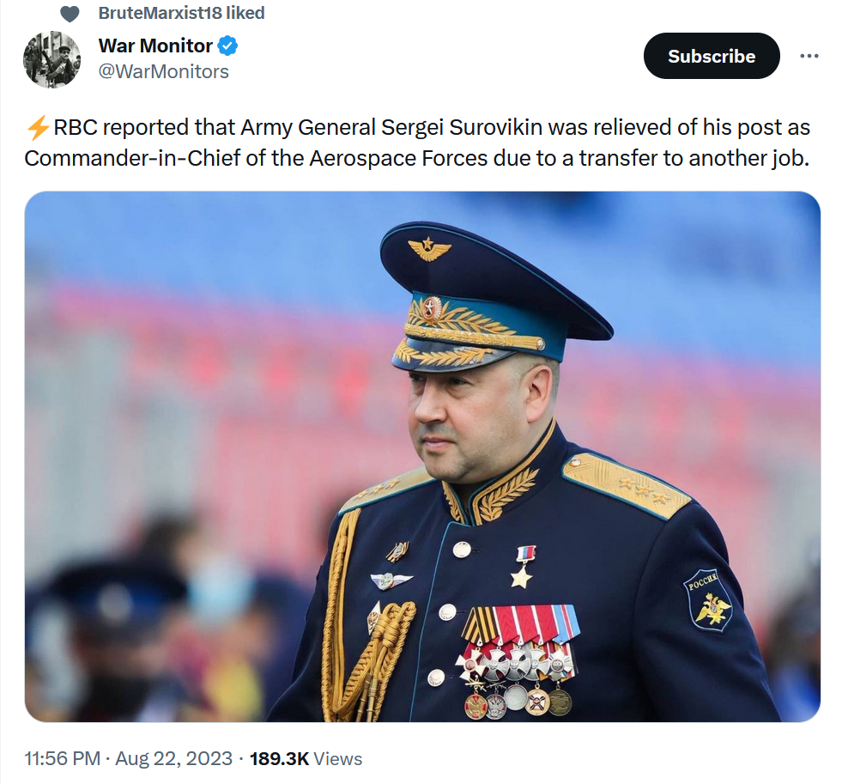Subscribe to War Monitor
This screenshot has height=784, width=842.
coord(711,56)
